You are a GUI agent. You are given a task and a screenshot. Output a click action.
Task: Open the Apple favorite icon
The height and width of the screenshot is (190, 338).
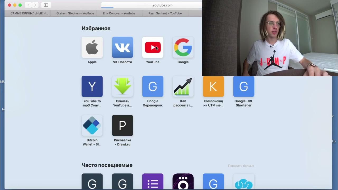click(x=92, y=47)
